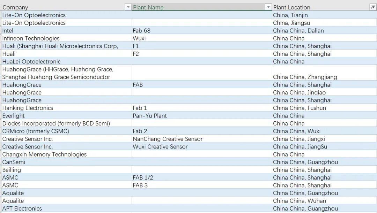Open the Plant Name column filter dropdown

click(268, 7)
